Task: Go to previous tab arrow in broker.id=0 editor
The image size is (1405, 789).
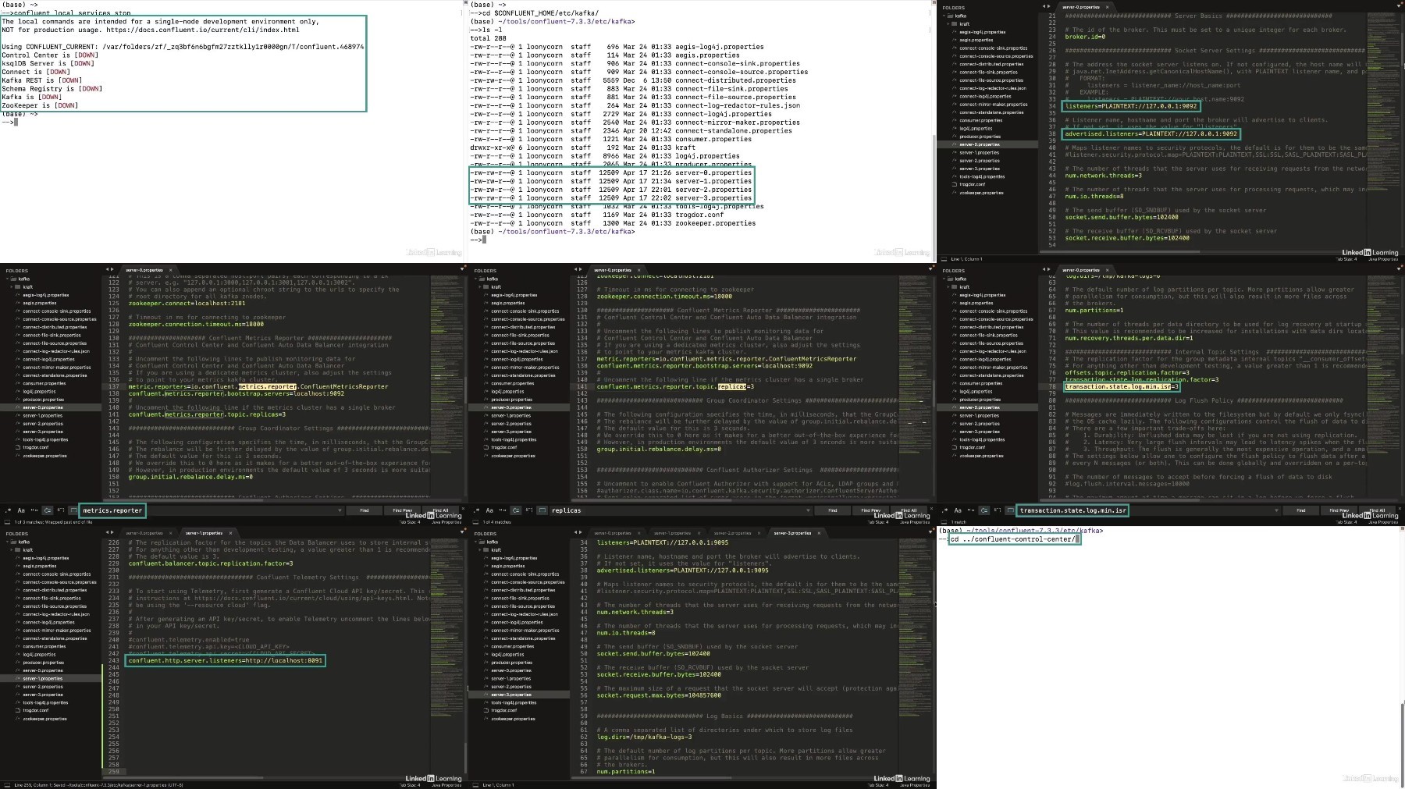Action: [x=1044, y=6]
